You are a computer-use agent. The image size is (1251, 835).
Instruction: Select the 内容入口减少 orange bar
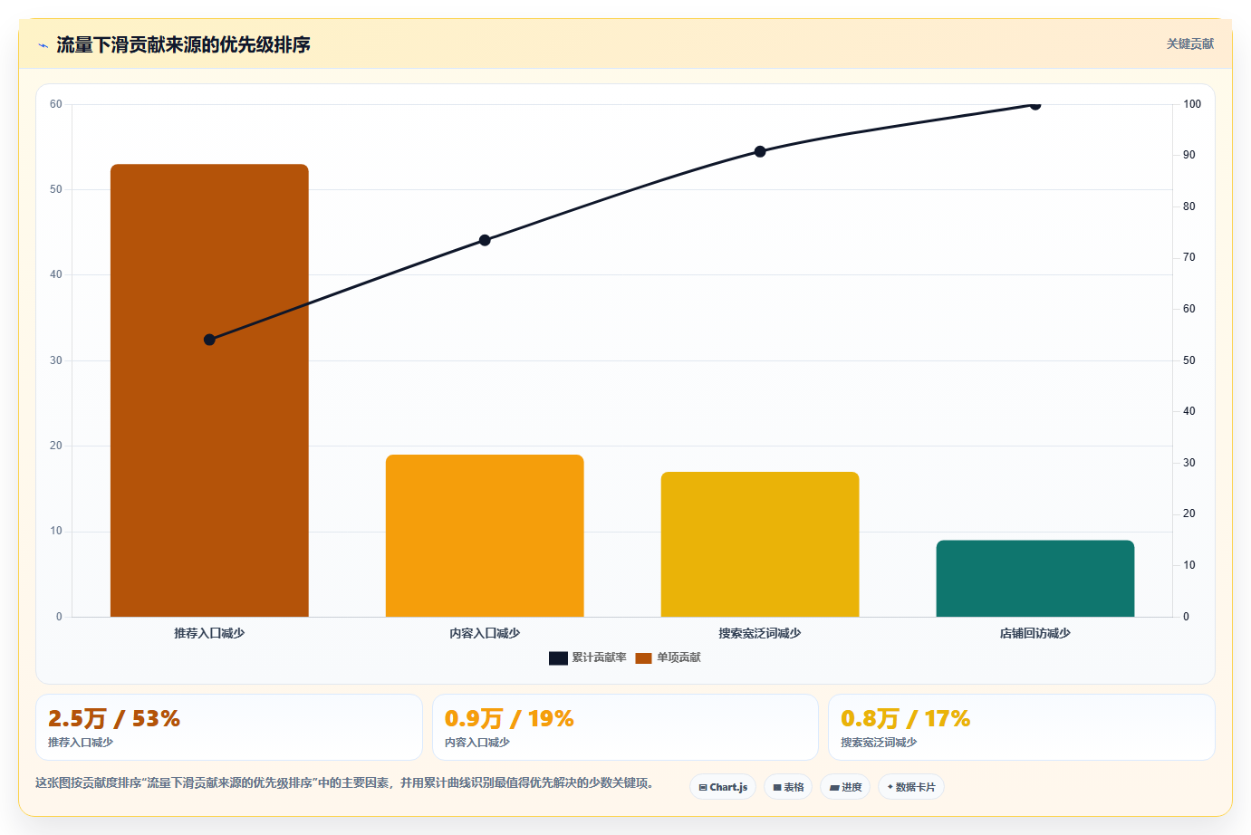click(485, 535)
